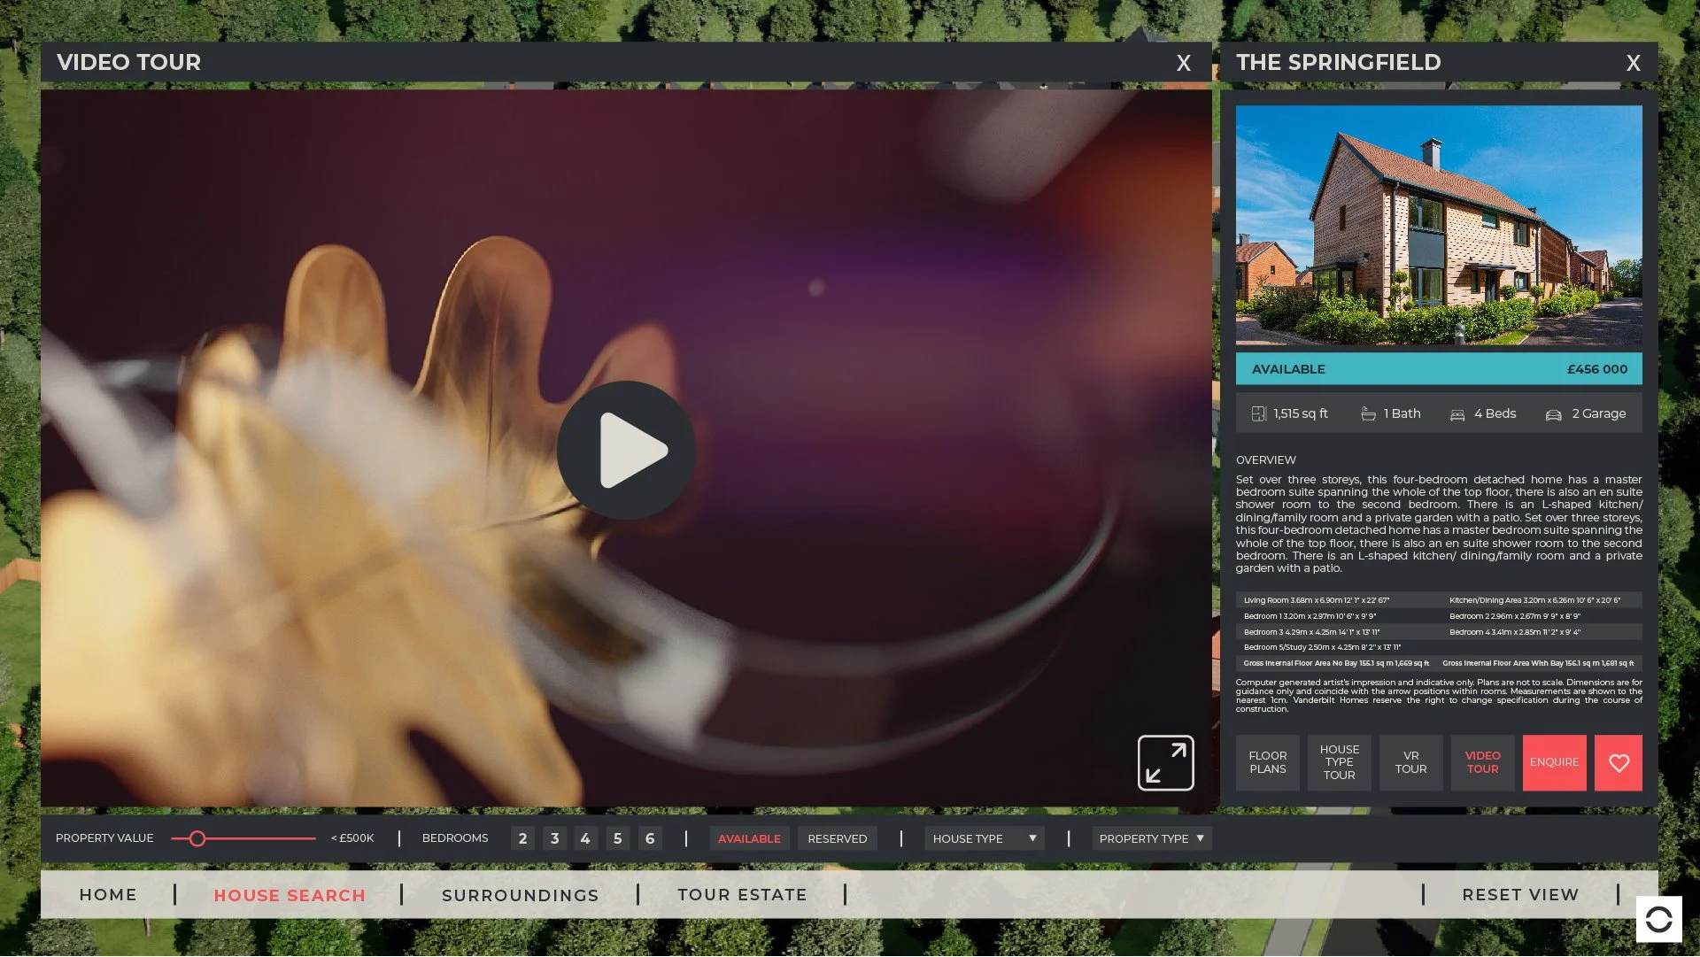The width and height of the screenshot is (1700, 957).
Task: Filter by 2 bedrooms
Action: 522,838
